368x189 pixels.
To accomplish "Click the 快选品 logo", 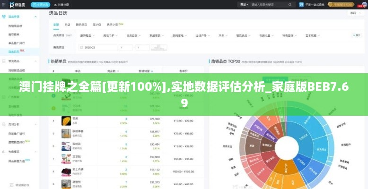I will point(18,4).
